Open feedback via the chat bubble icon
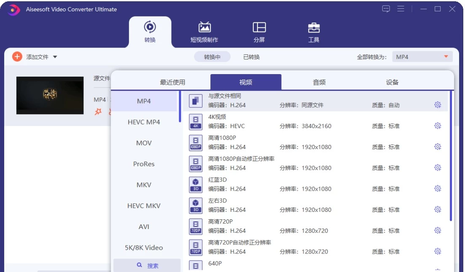The width and height of the screenshot is (465, 272). coord(385,8)
